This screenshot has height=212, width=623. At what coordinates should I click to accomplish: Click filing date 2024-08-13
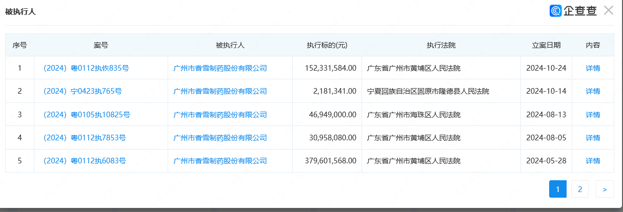point(546,115)
